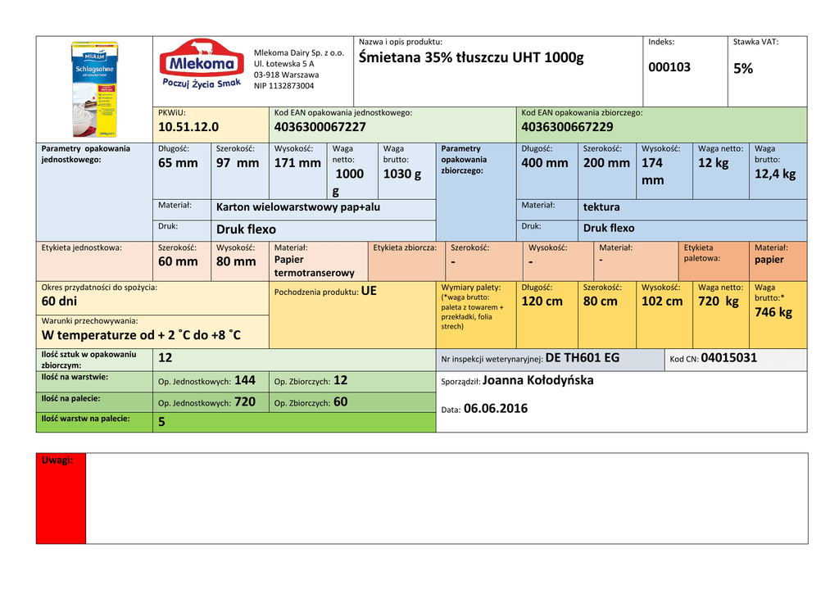Click the collective packaging material tektura
839x594 pixels.
601,207
